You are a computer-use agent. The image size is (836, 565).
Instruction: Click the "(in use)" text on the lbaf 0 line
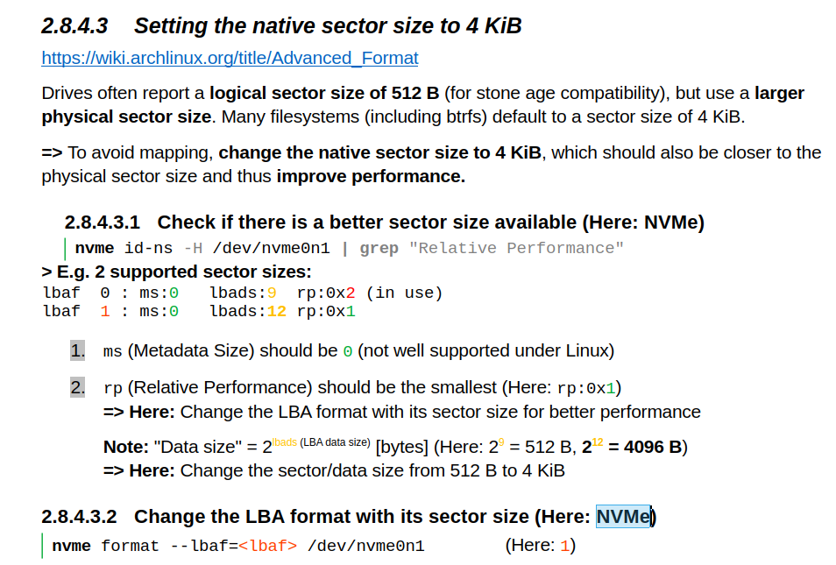[404, 293]
